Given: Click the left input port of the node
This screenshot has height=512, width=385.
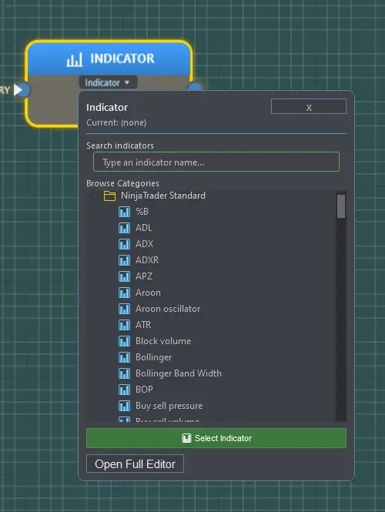Looking at the screenshot, I should [x=22, y=90].
